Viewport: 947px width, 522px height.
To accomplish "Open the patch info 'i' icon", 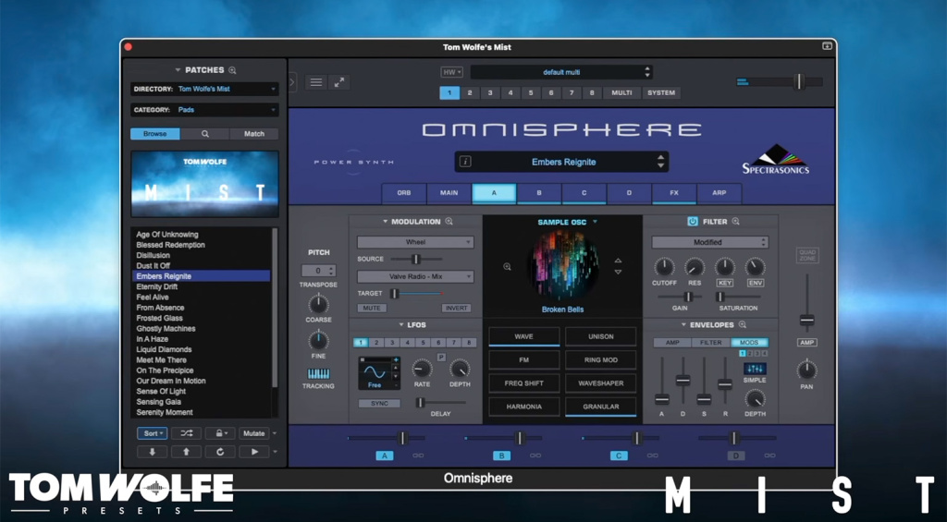I will coord(466,162).
